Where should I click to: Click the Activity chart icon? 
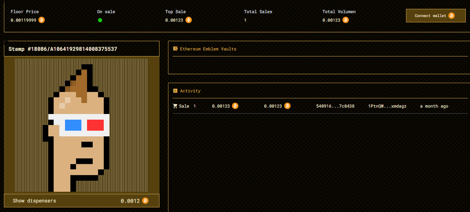[x=175, y=91]
